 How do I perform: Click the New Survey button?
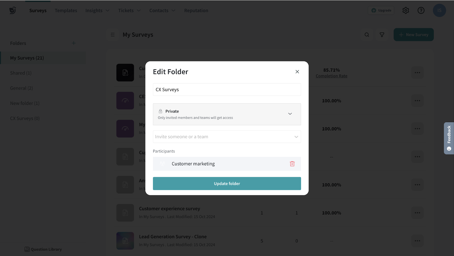click(413, 35)
